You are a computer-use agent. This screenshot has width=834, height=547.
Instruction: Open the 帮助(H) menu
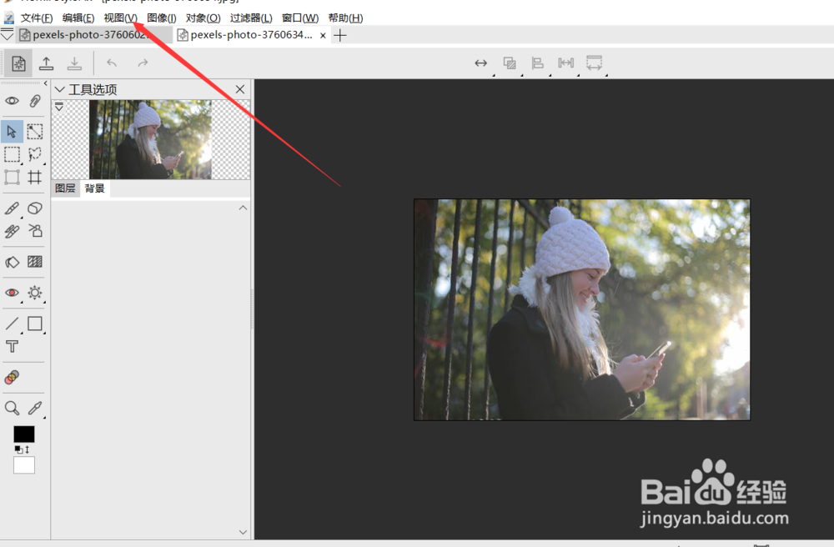[346, 18]
